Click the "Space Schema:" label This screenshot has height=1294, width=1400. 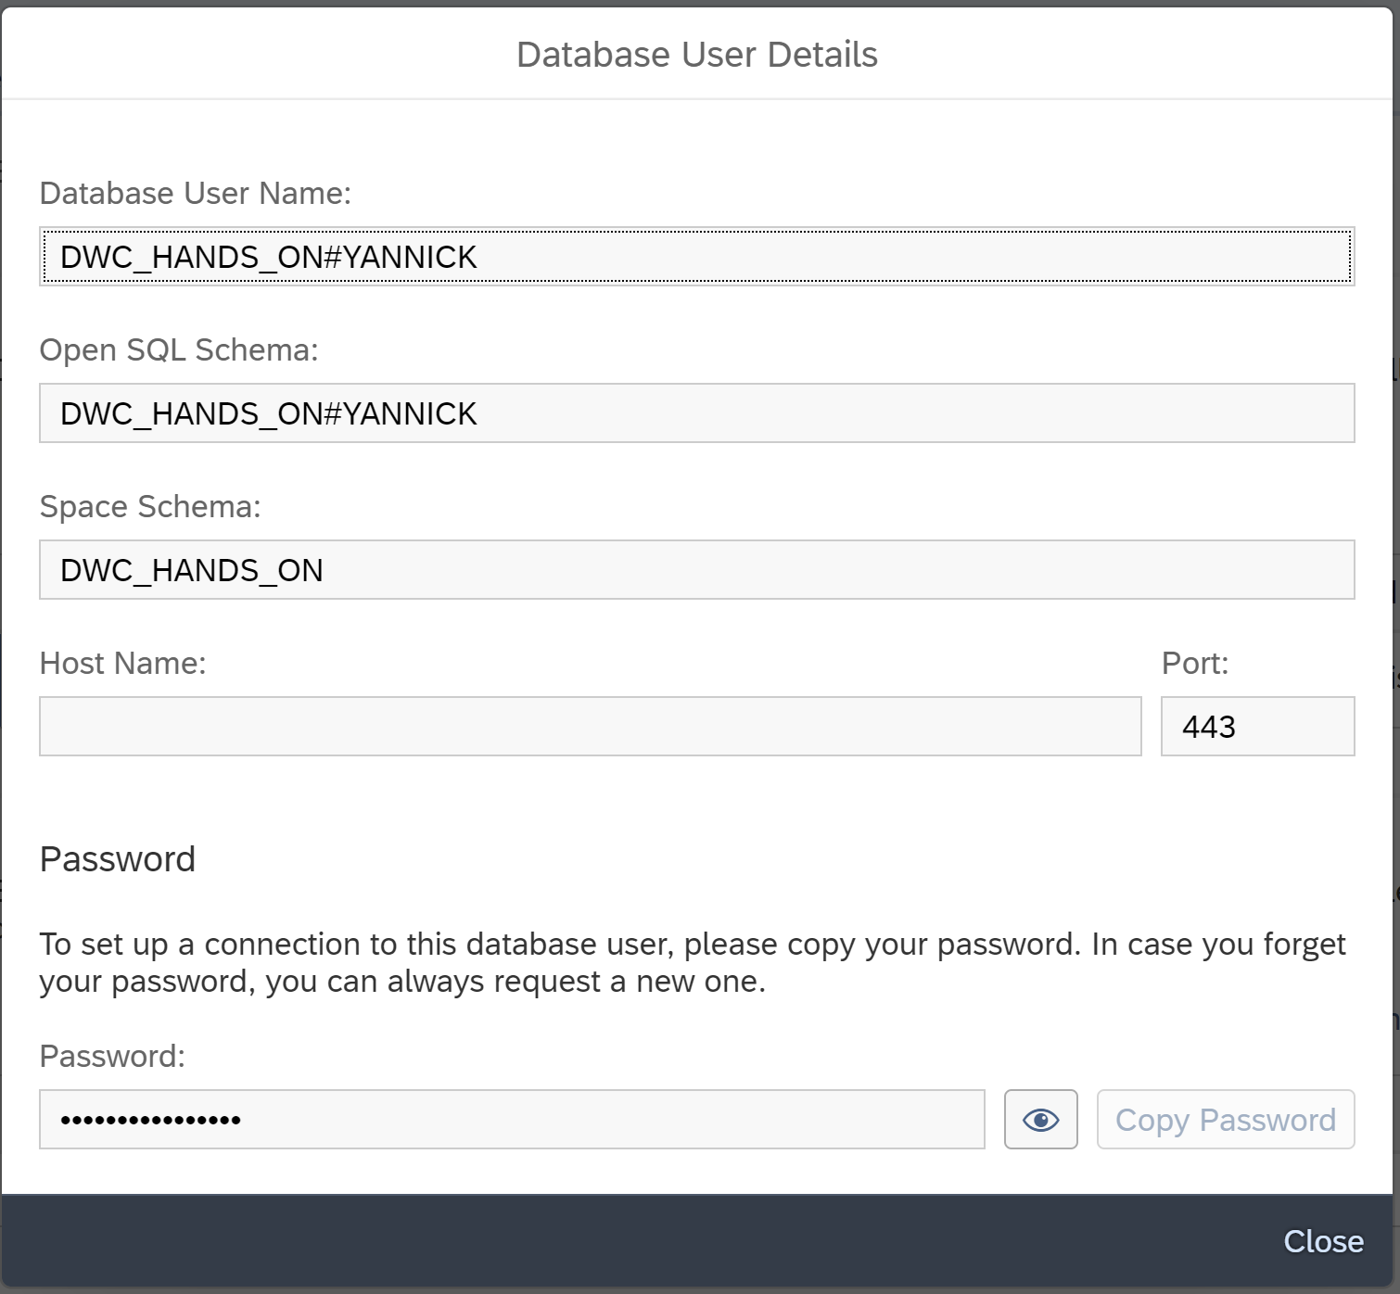pyautogui.click(x=150, y=506)
